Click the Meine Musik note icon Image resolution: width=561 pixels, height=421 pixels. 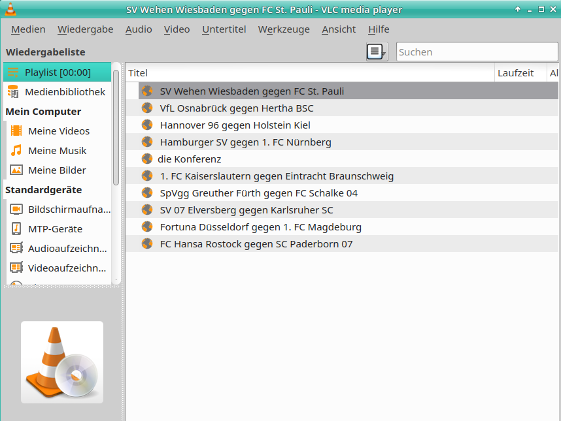pyautogui.click(x=16, y=150)
